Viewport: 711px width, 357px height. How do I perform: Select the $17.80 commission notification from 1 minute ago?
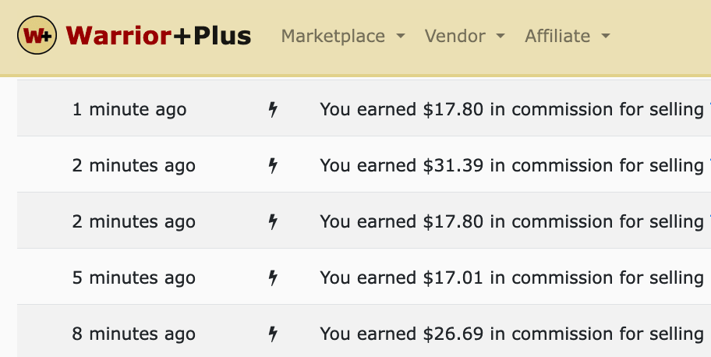click(x=511, y=109)
